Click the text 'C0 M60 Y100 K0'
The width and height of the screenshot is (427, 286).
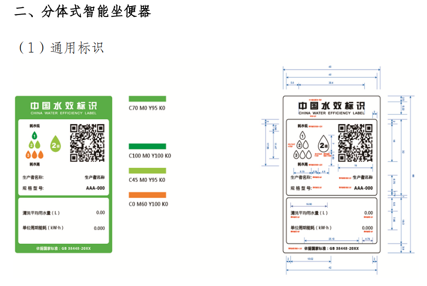(x=148, y=204)
